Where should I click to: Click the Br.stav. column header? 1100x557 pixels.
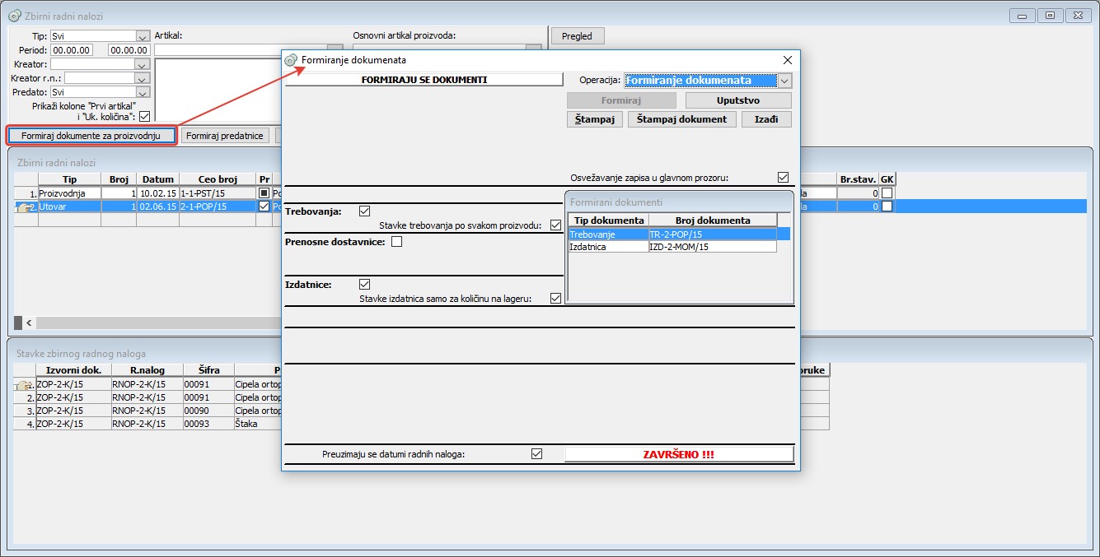coord(858,179)
